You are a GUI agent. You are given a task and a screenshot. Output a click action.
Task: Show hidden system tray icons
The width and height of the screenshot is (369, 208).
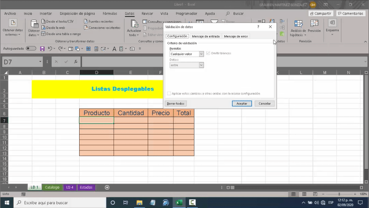click(304, 202)
